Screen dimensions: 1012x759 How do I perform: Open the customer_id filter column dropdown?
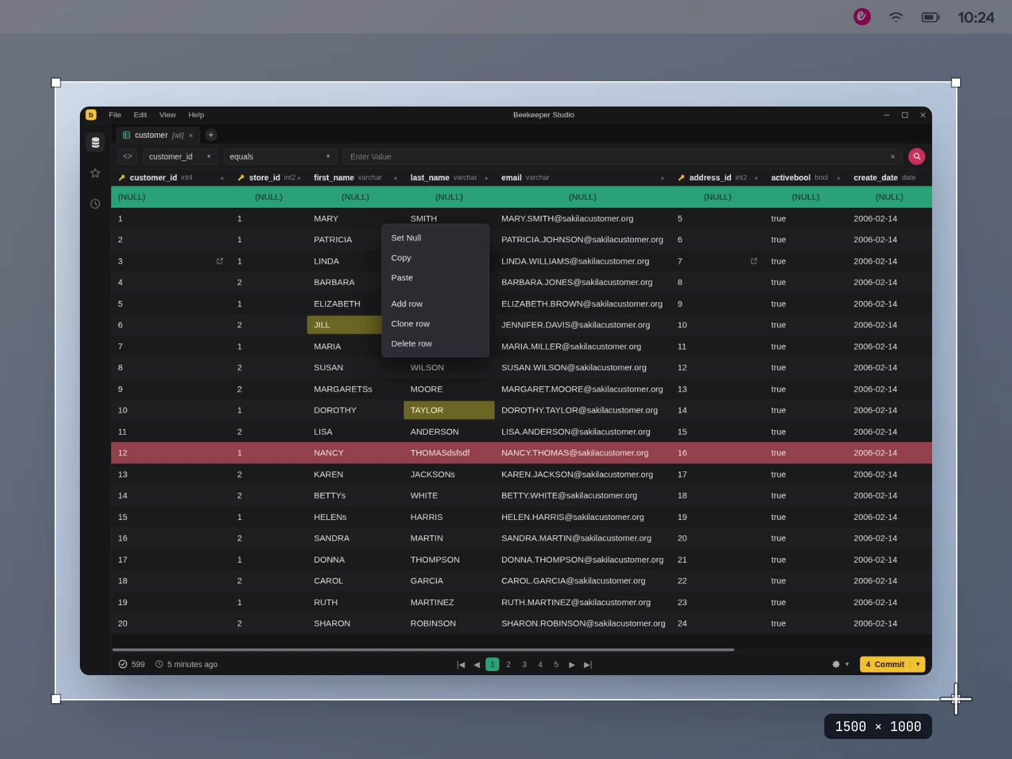180,156
